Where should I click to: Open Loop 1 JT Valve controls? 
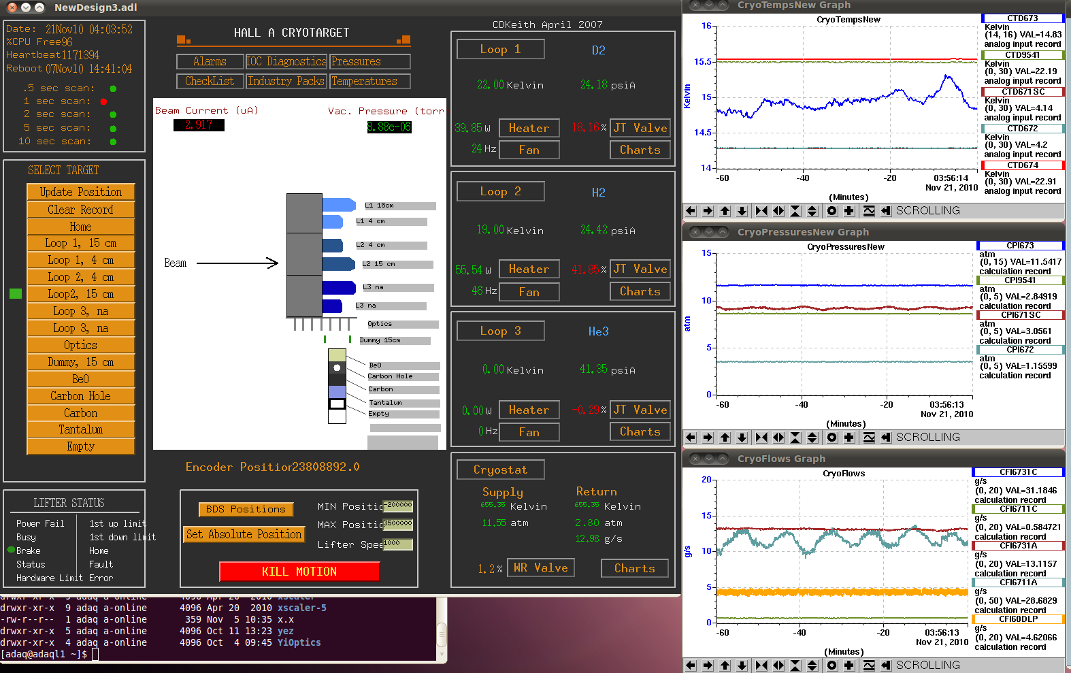pyautogui.click(x=640, y=129)
